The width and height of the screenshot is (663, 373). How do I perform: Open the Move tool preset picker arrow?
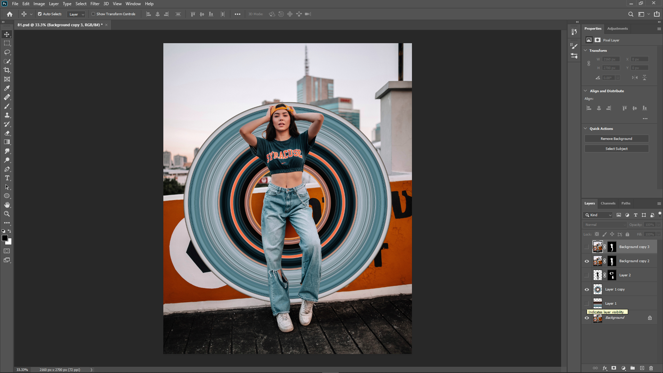tap(31, 14)
